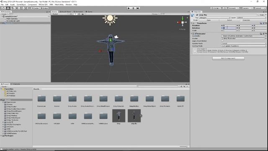Collapse the Transform component
Screen dimensions: 268x151
coord(192,23)
